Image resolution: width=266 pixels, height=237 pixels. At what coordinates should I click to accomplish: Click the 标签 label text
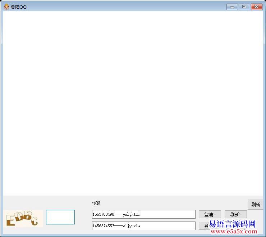point(96,203)
